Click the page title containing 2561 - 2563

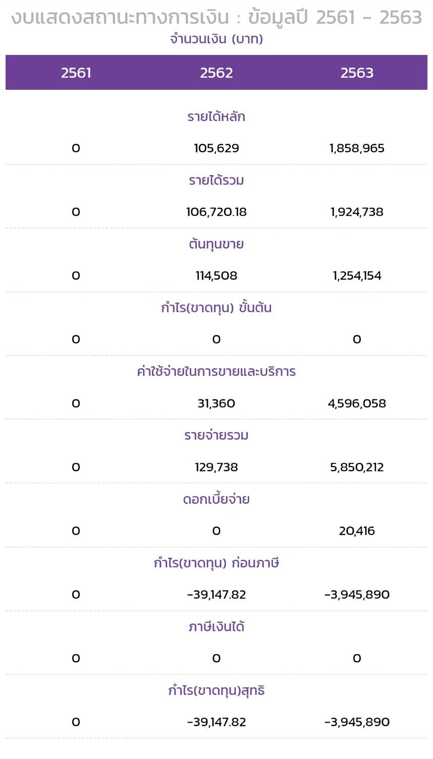pyautogui.click(x=216, y=17)
